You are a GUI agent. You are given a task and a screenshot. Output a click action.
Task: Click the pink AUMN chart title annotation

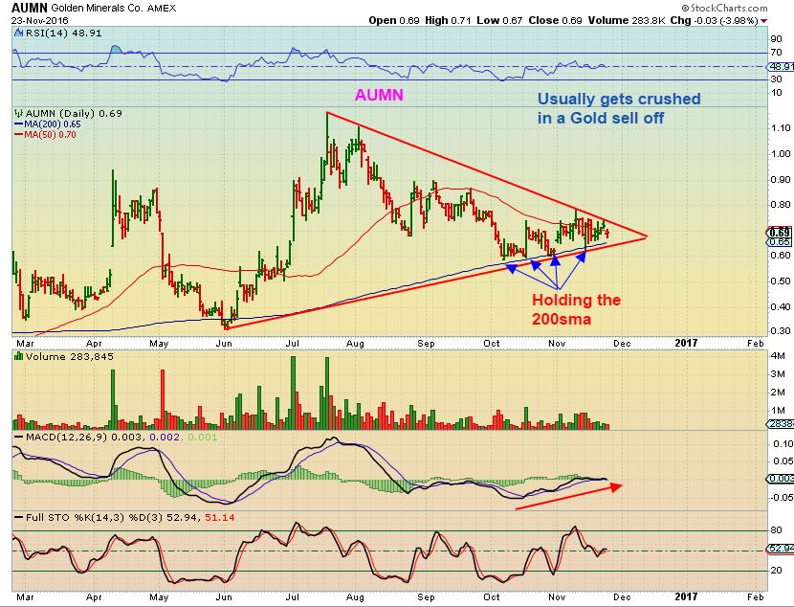(379, 95)
